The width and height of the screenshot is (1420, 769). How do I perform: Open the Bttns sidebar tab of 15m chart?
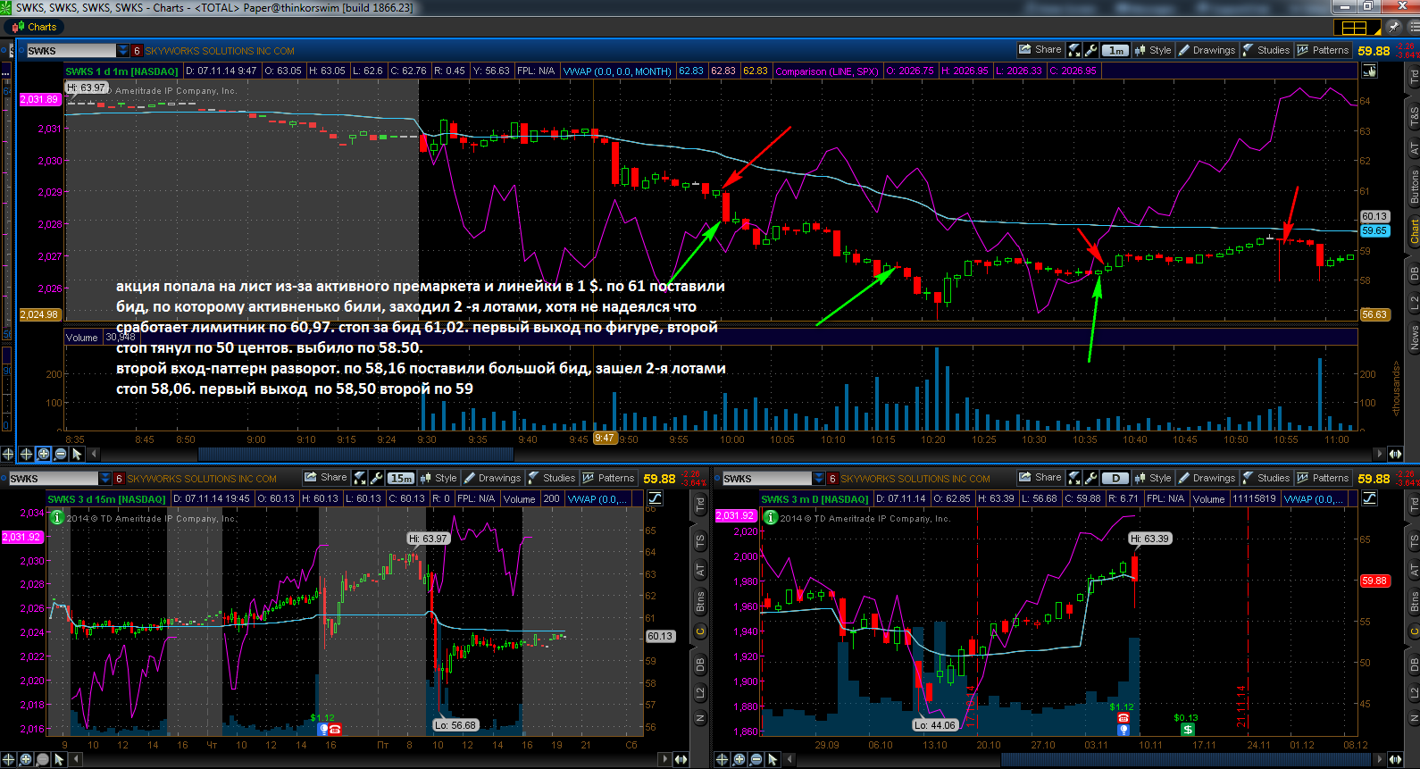(700, 601)
